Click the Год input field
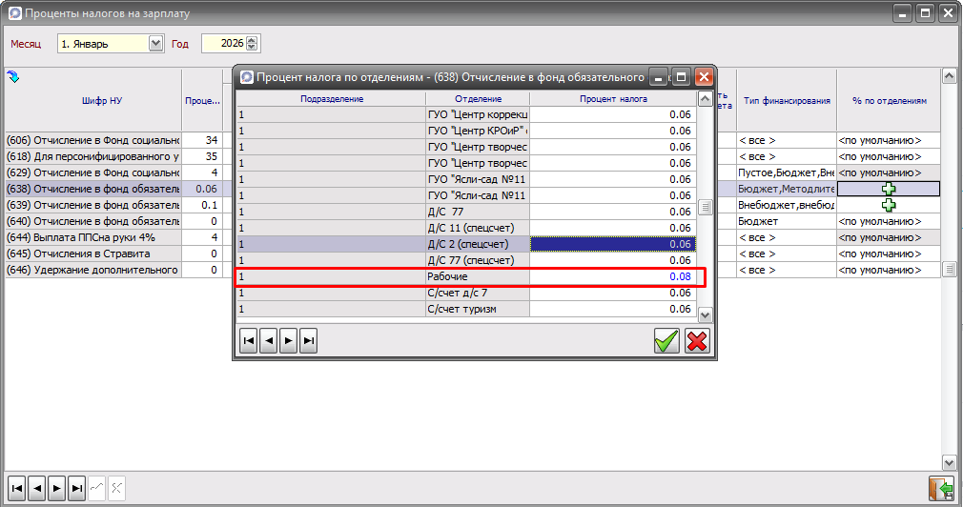The image size is (963, 507). 222,44
